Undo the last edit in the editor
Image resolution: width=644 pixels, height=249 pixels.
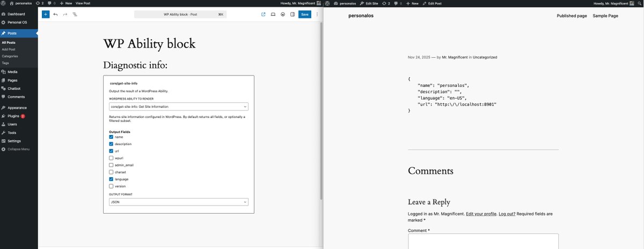click(x=55, y=14)
